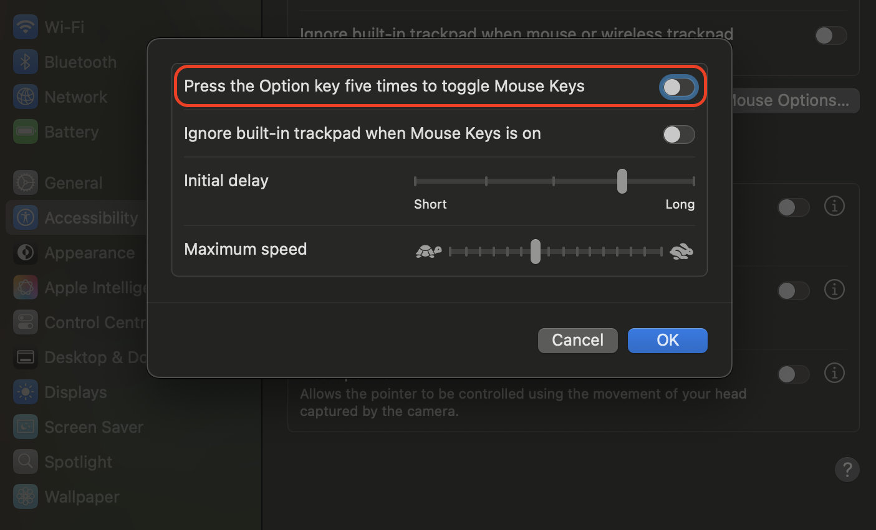Confirm changes with the OK button
876x530 pixels.
[667, 340]
